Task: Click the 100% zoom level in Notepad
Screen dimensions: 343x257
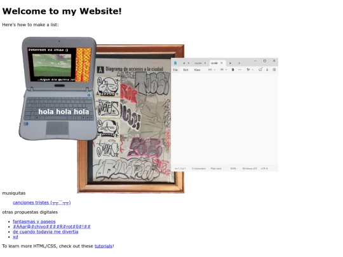Action: pos(233,169)
